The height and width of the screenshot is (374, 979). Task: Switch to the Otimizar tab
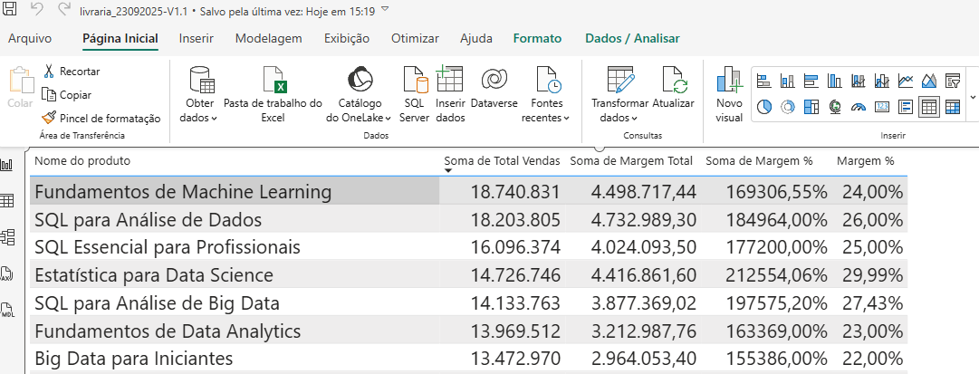(415, 38)
